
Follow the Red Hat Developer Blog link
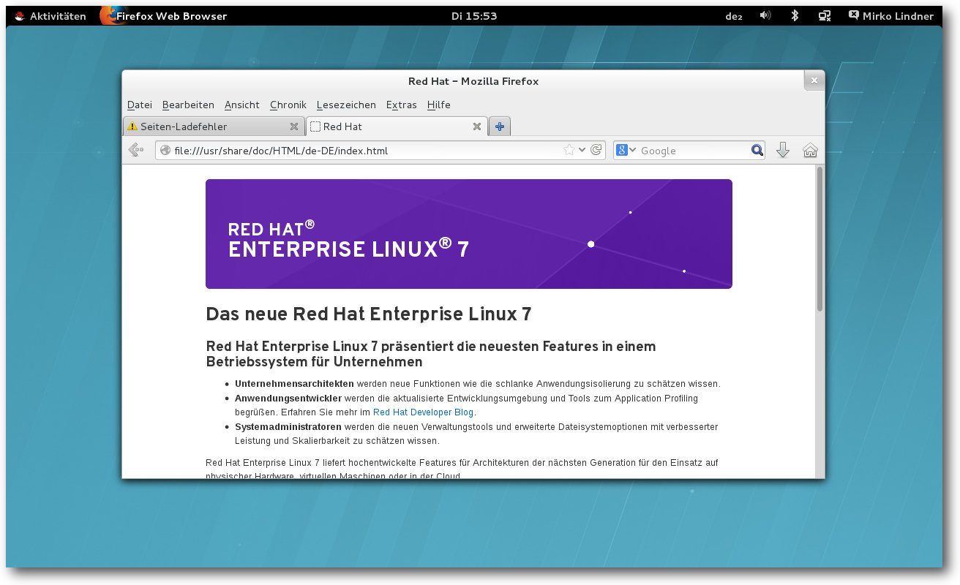(424, 412)
